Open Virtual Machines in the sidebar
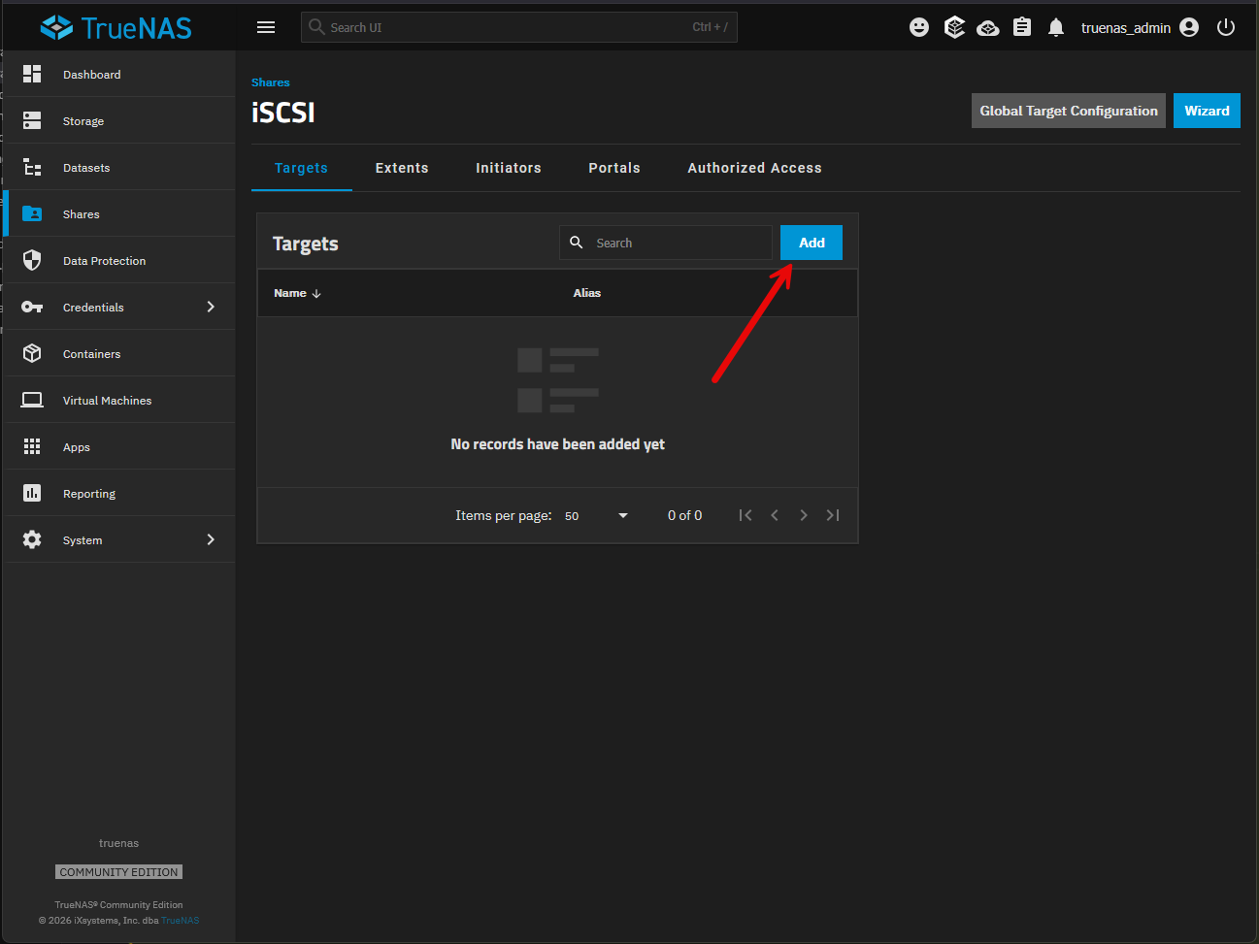 click(120, 400)
